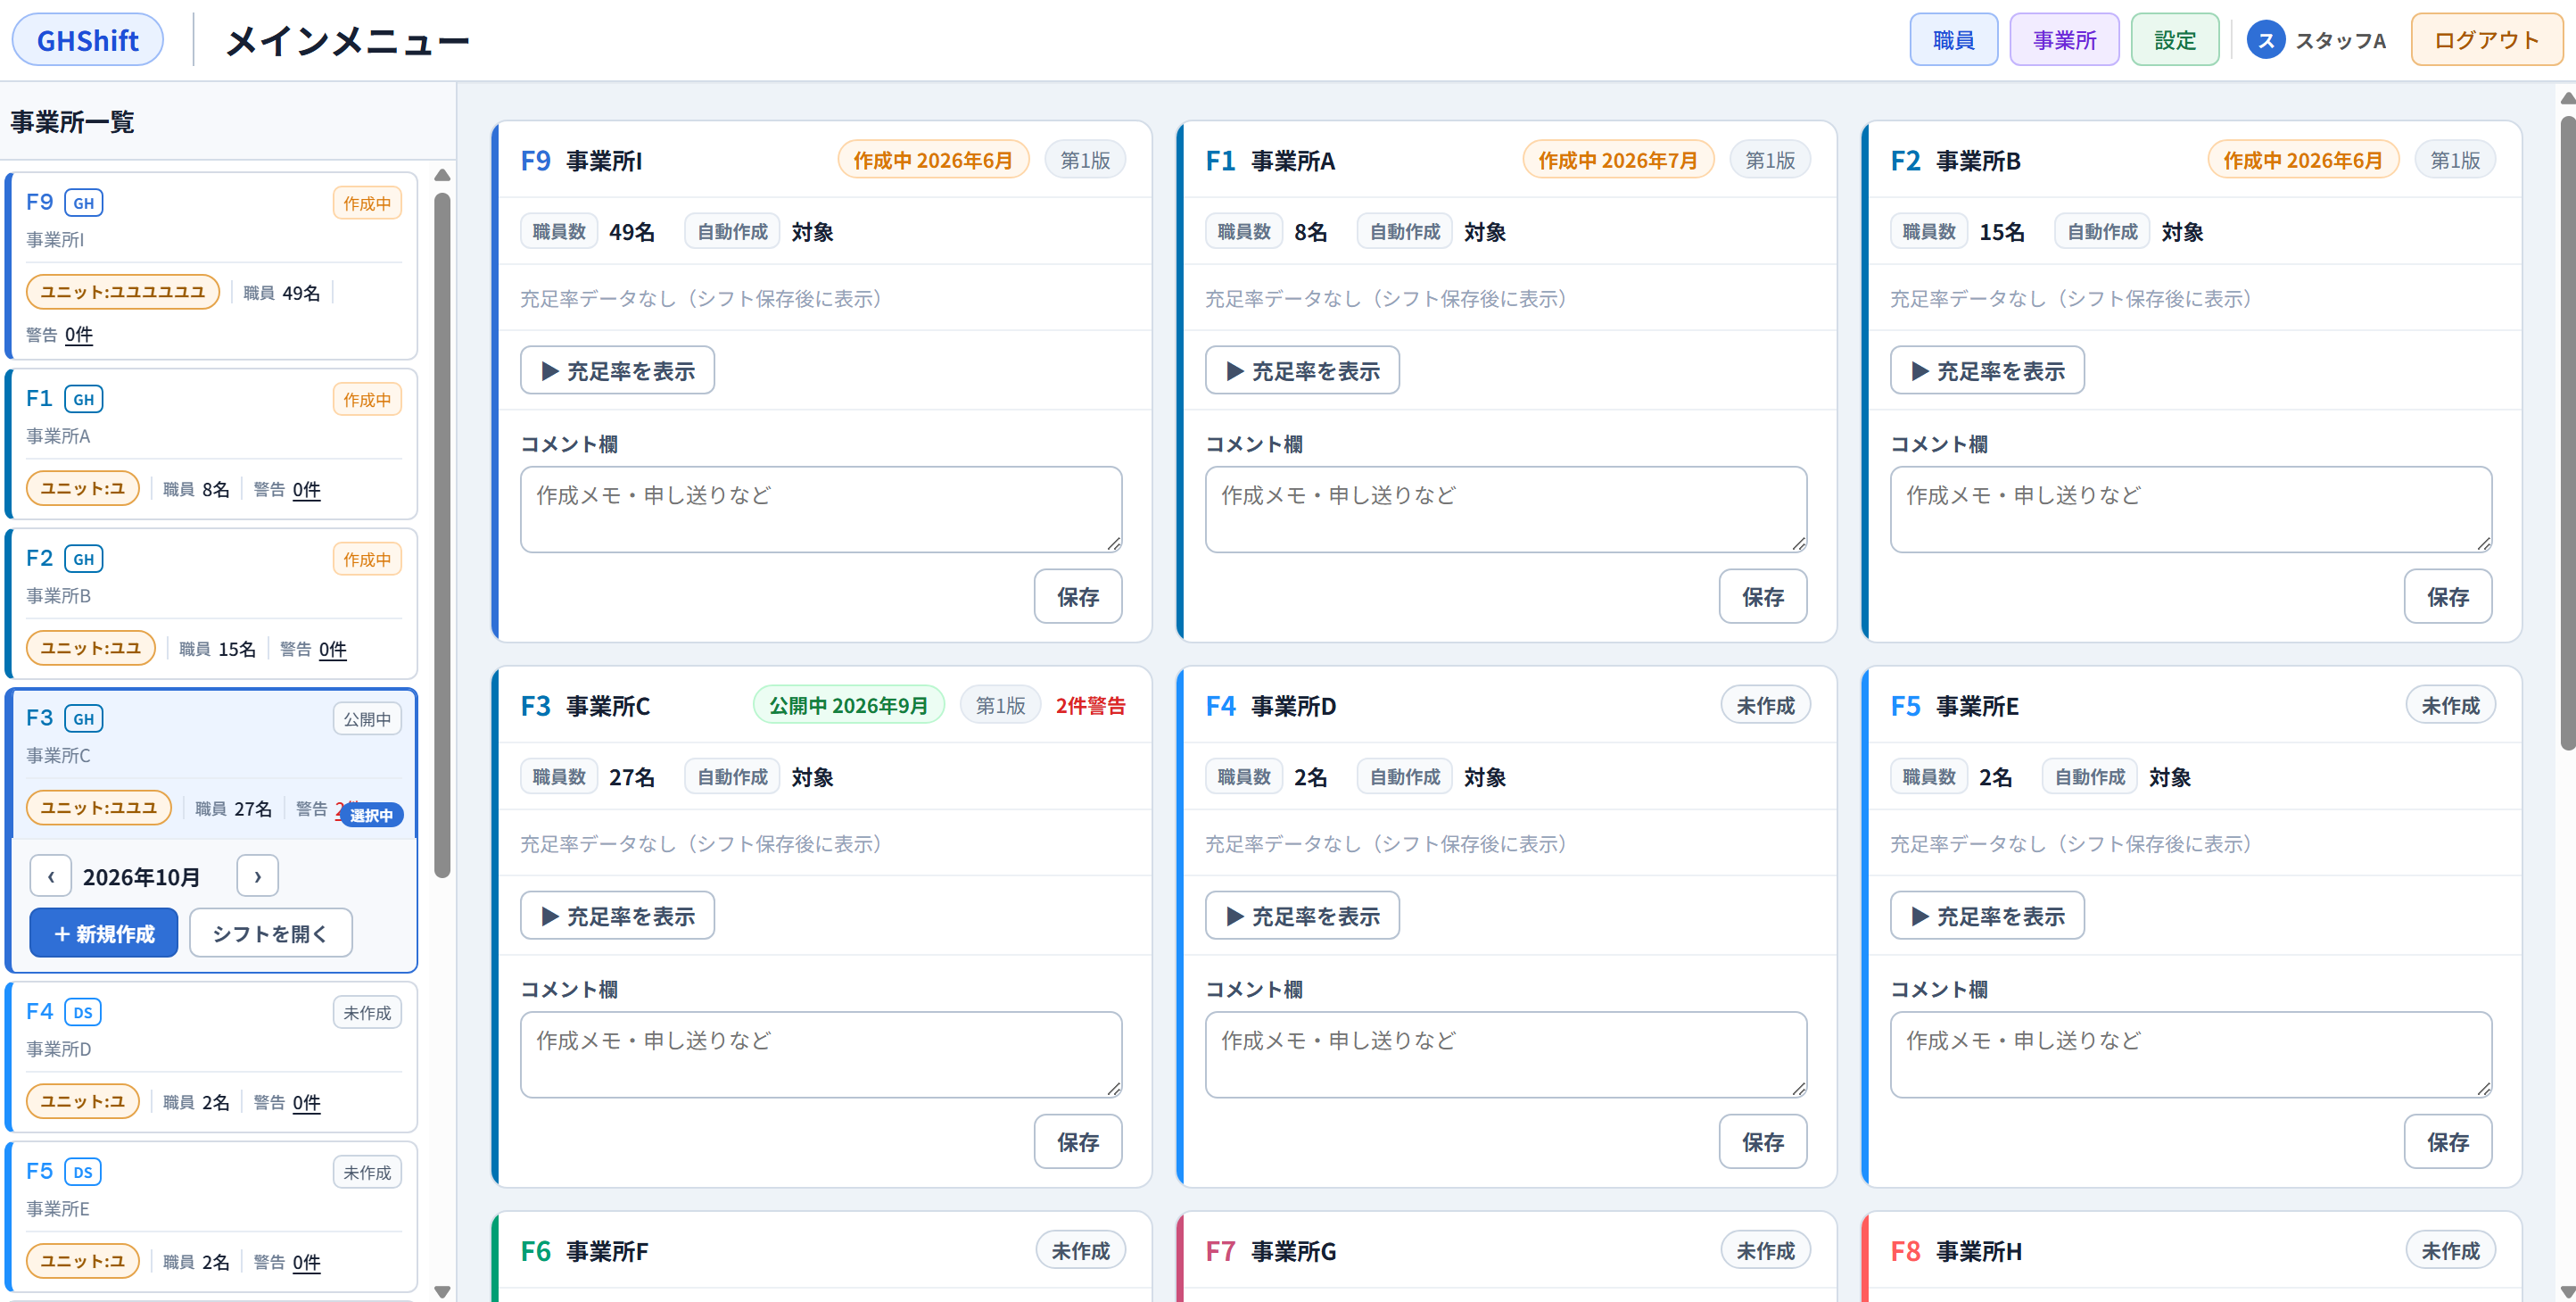Screen dimensions: 2576x1302
Task: Click the sidebar list scroll-up arrow
Action: click(442, 176)
